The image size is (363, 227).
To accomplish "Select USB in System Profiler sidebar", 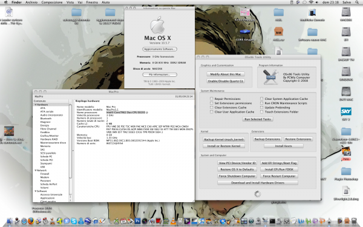I will point(42,167).
